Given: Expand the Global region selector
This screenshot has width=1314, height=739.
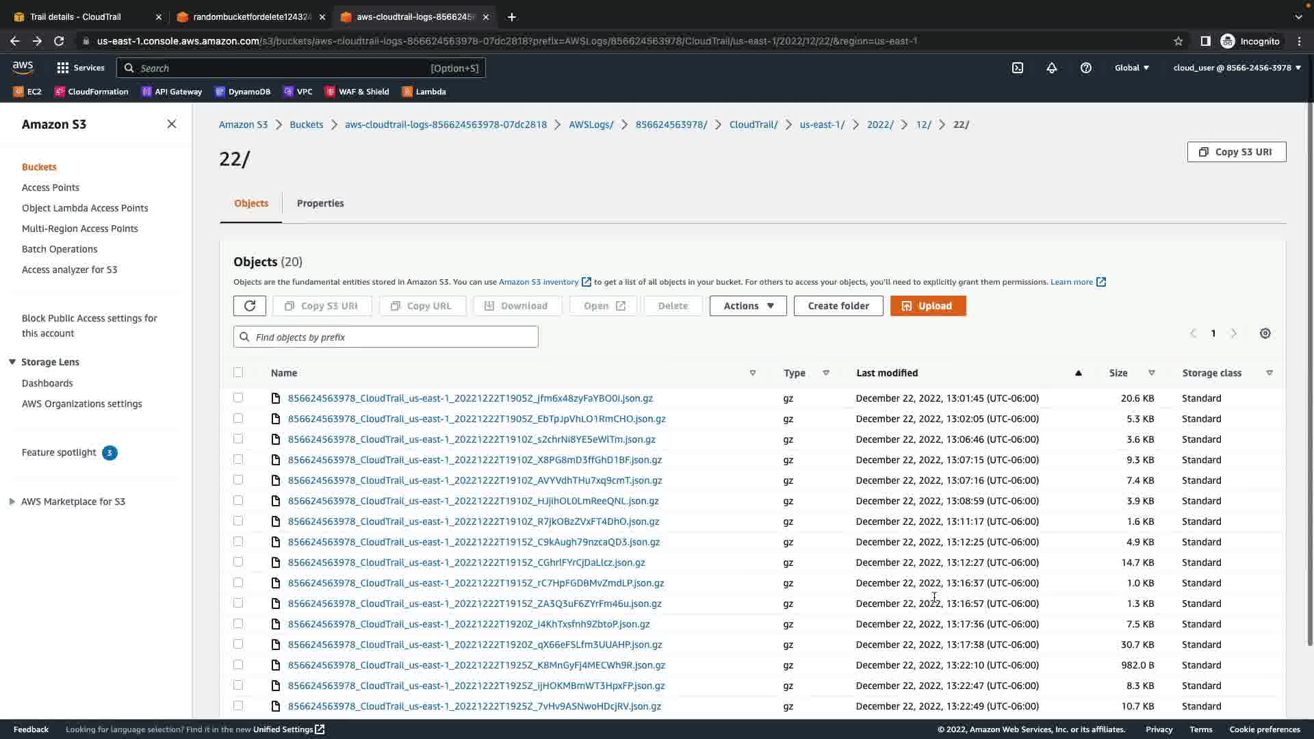Looking at the screenshot, I should click(x=1131, y=68).
